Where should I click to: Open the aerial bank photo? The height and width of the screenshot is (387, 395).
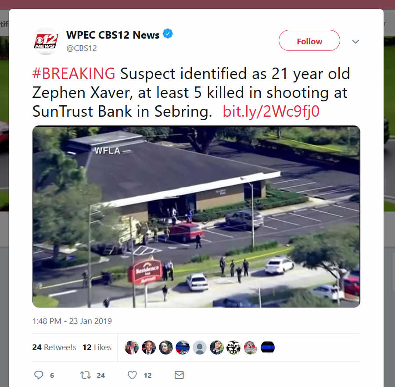click(196, 217)
